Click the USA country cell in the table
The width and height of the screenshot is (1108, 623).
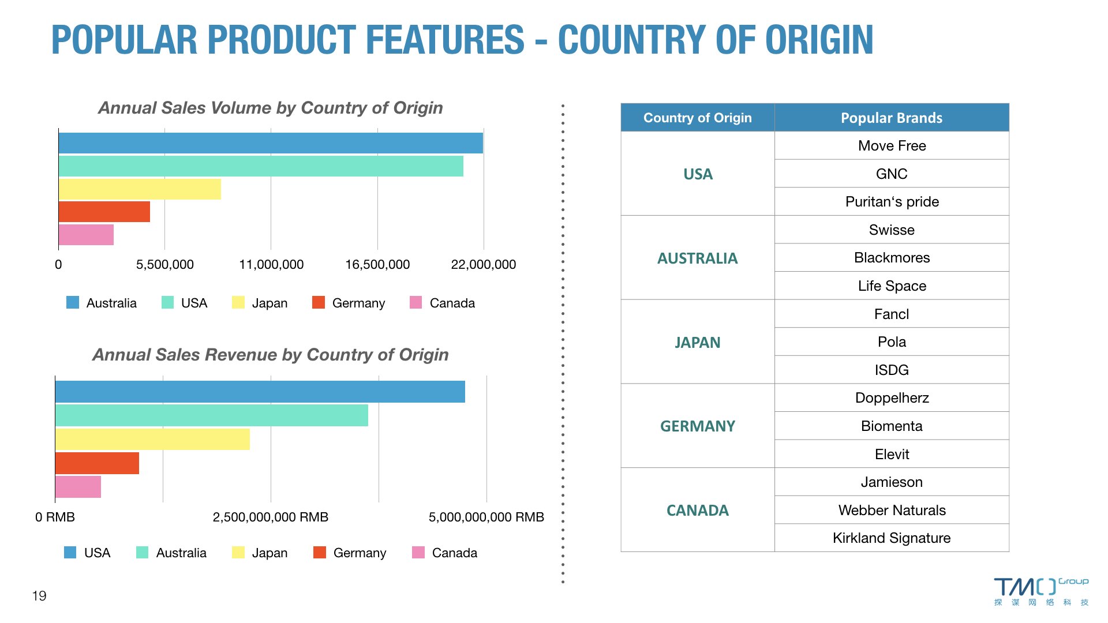[698, 174]
